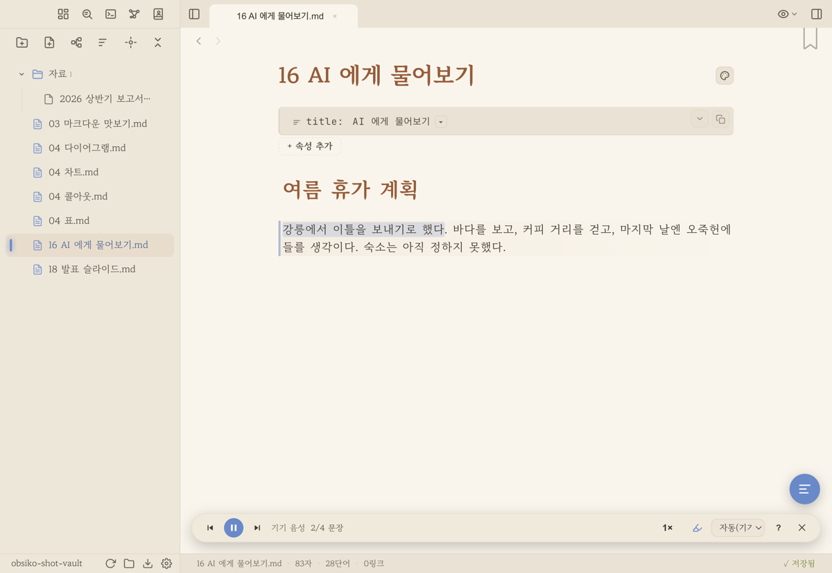Click the tree structure view icon
832x573 pixels.
(76, 42)
